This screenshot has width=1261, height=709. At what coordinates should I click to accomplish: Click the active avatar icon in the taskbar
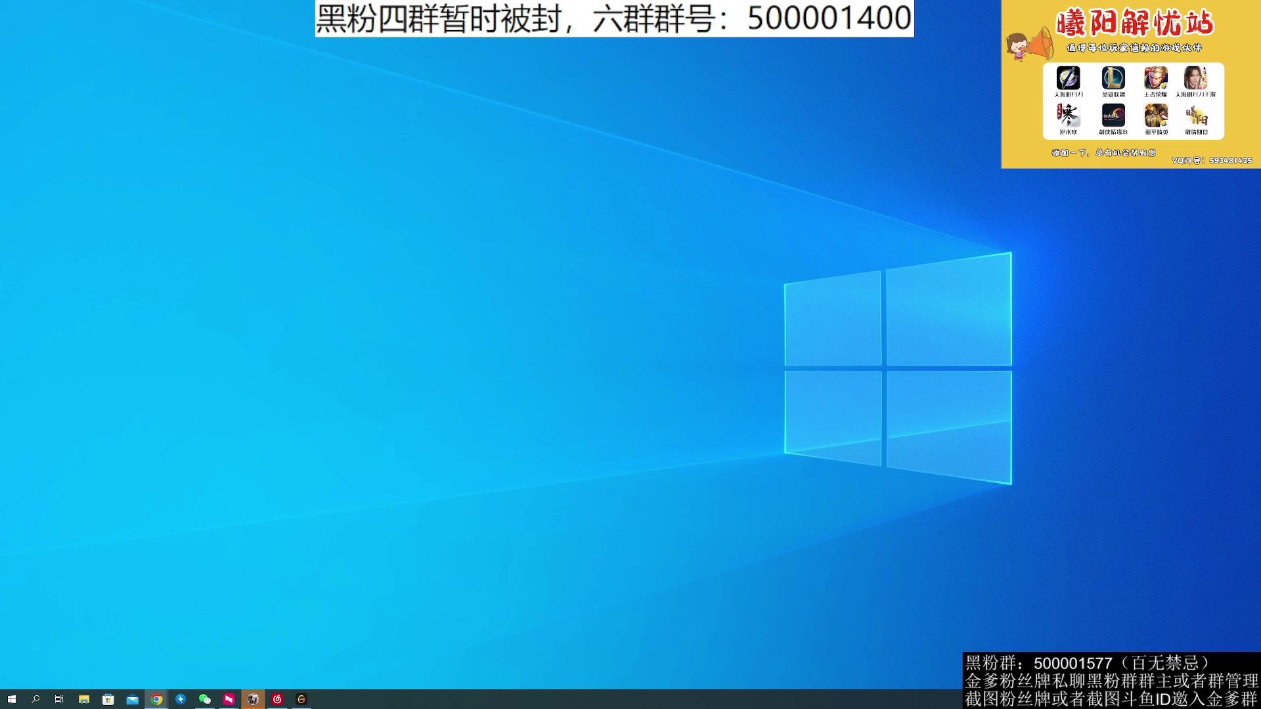pos(253,699)
